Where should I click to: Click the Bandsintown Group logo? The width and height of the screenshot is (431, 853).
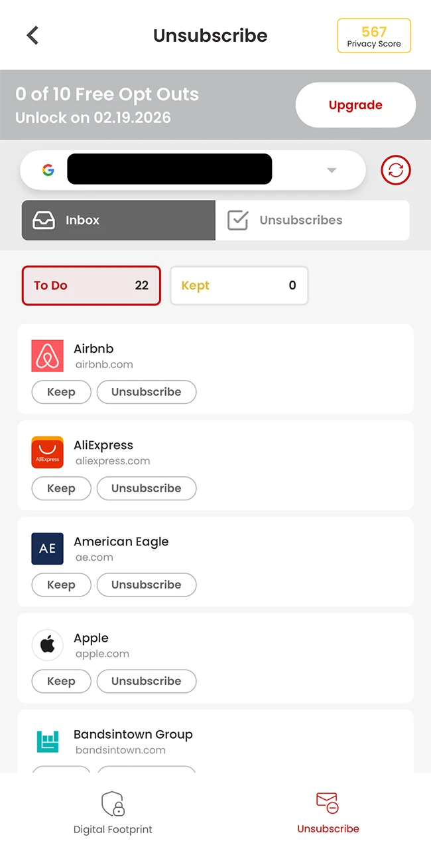pos(47,741)
